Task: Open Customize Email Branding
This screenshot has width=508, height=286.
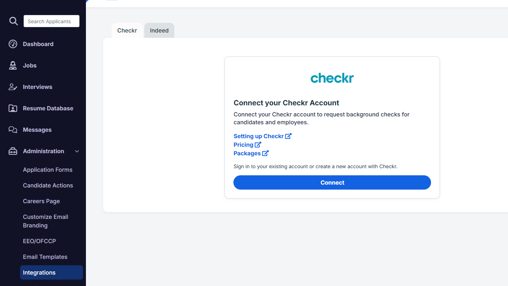Action: (45, 221)
